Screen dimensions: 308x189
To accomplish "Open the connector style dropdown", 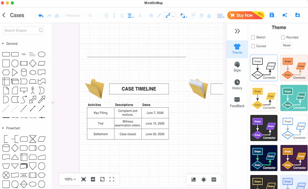I will pos(169,16).
